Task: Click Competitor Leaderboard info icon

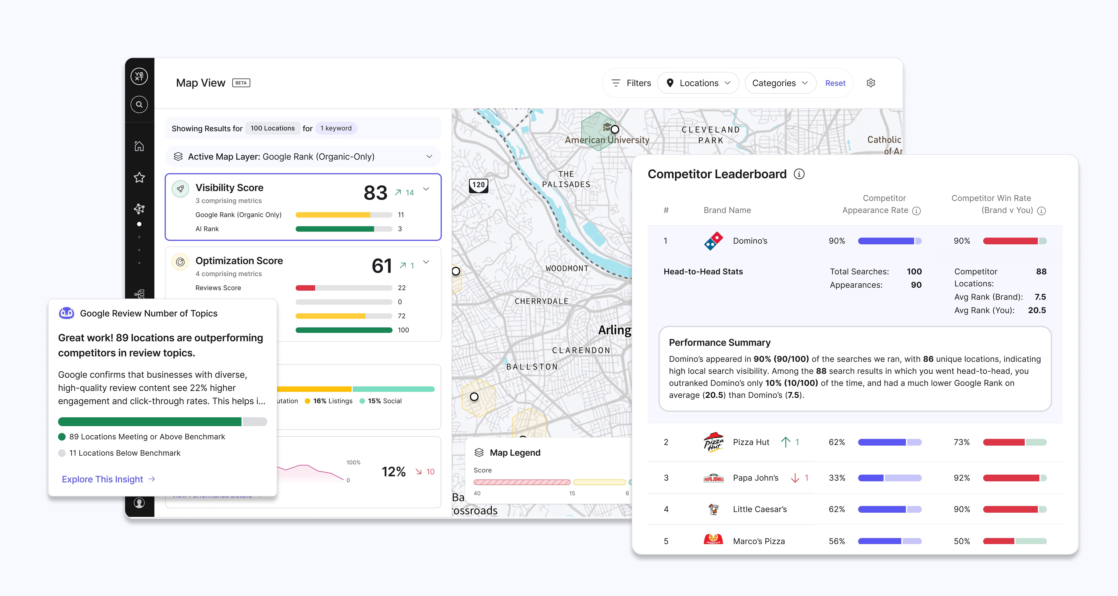Action: pyautogui.click(x=799, y=174)
